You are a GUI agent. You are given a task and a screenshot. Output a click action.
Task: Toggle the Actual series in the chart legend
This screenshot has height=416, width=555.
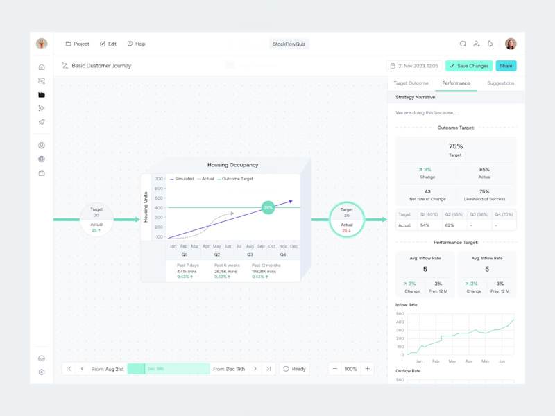click(x=205, y=179)
